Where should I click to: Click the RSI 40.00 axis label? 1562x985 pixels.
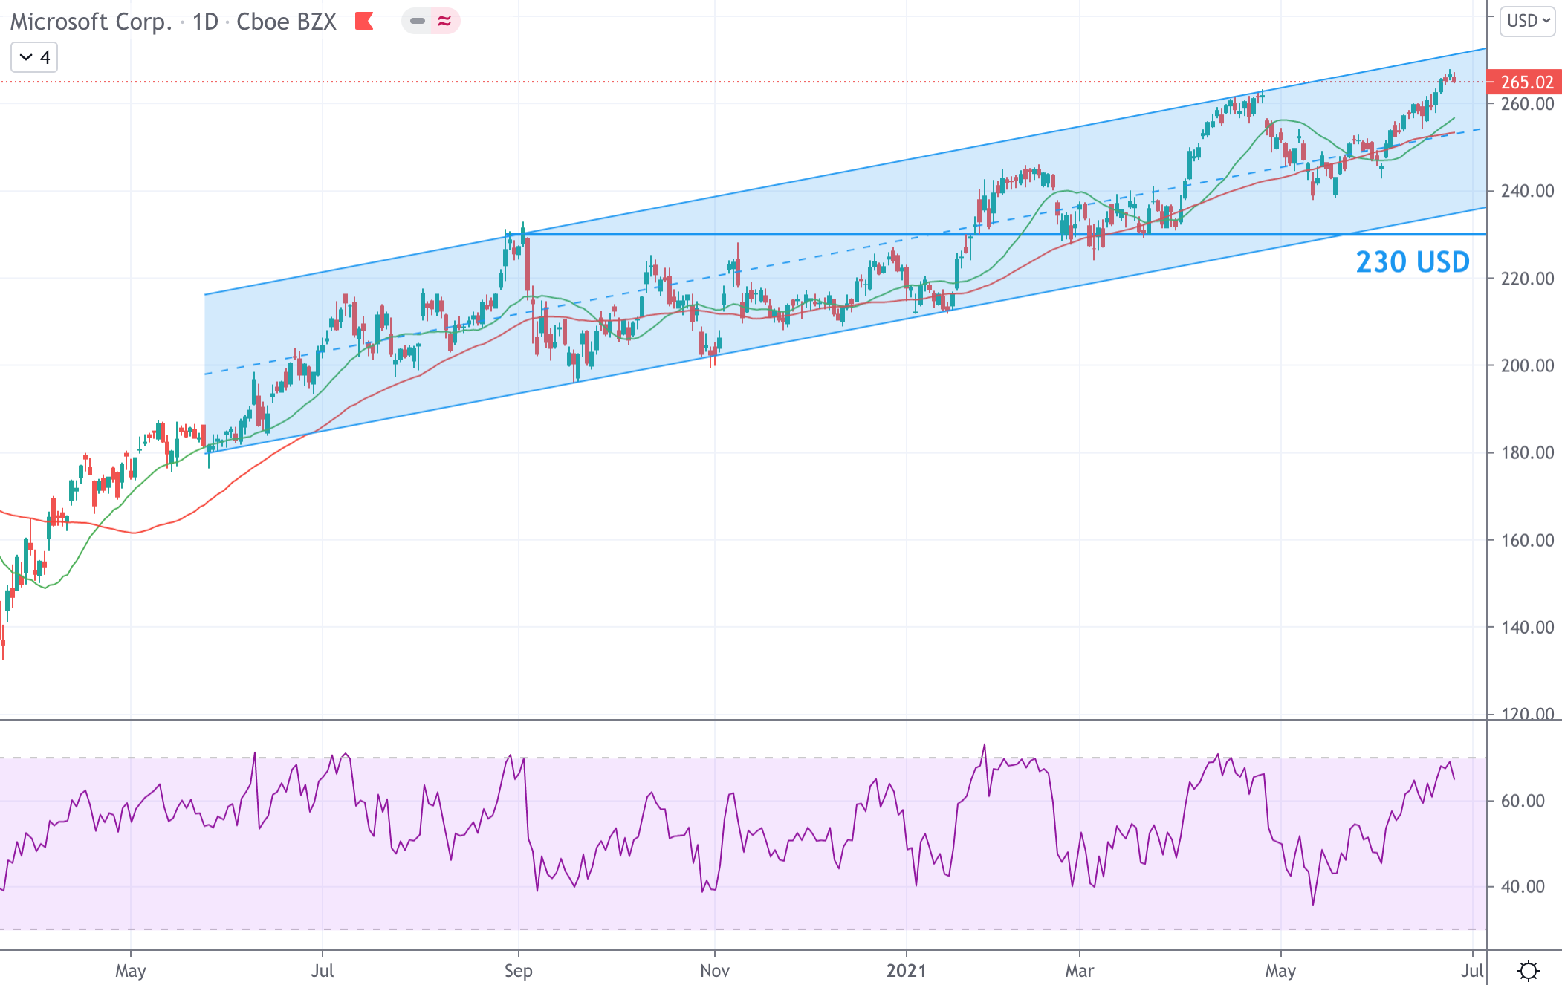[1523, 886]
